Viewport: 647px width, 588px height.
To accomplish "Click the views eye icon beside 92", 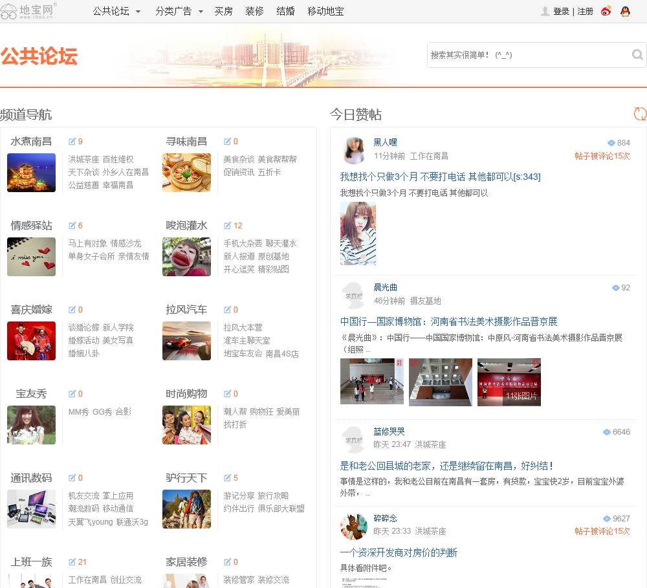I will pos(616,288).
